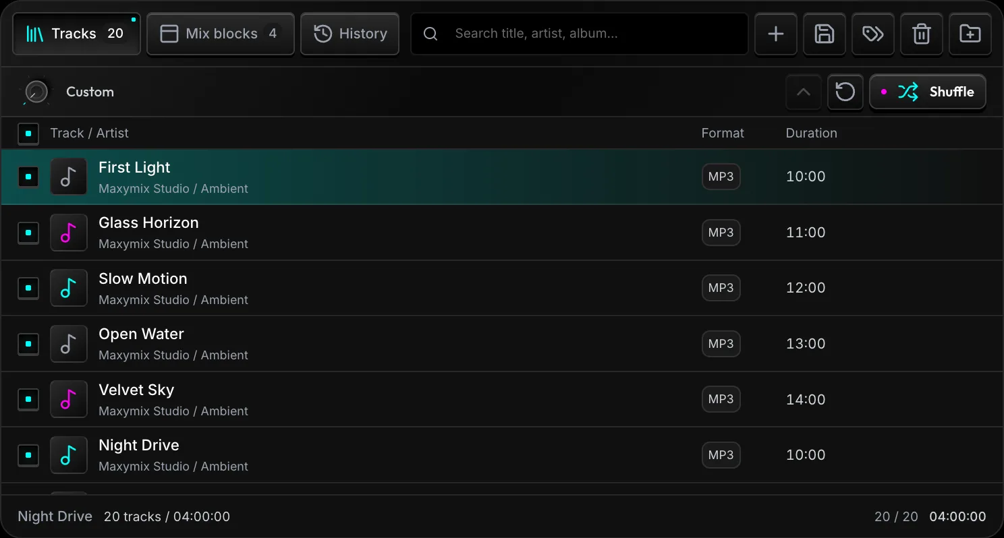This screenshot has width=1004, height=538.
Task: Click the Format column header
Action: [723, 133]
